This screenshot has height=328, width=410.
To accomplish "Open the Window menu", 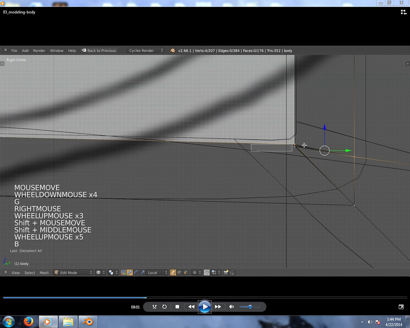I will [x=57, y=51].
